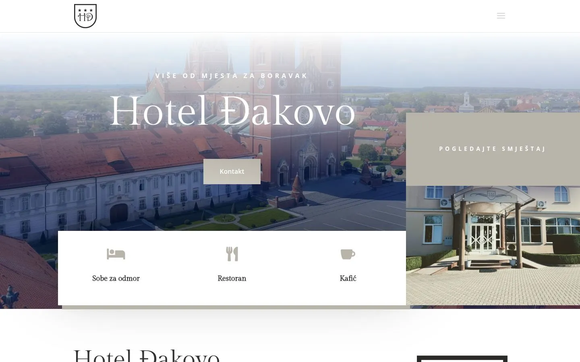Click the bed icon for rooms

(116, 254)
